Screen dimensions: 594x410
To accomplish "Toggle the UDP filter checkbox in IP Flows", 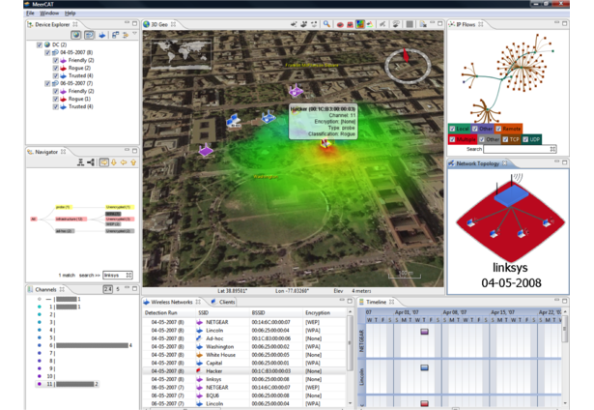I will tap(525, 139).
